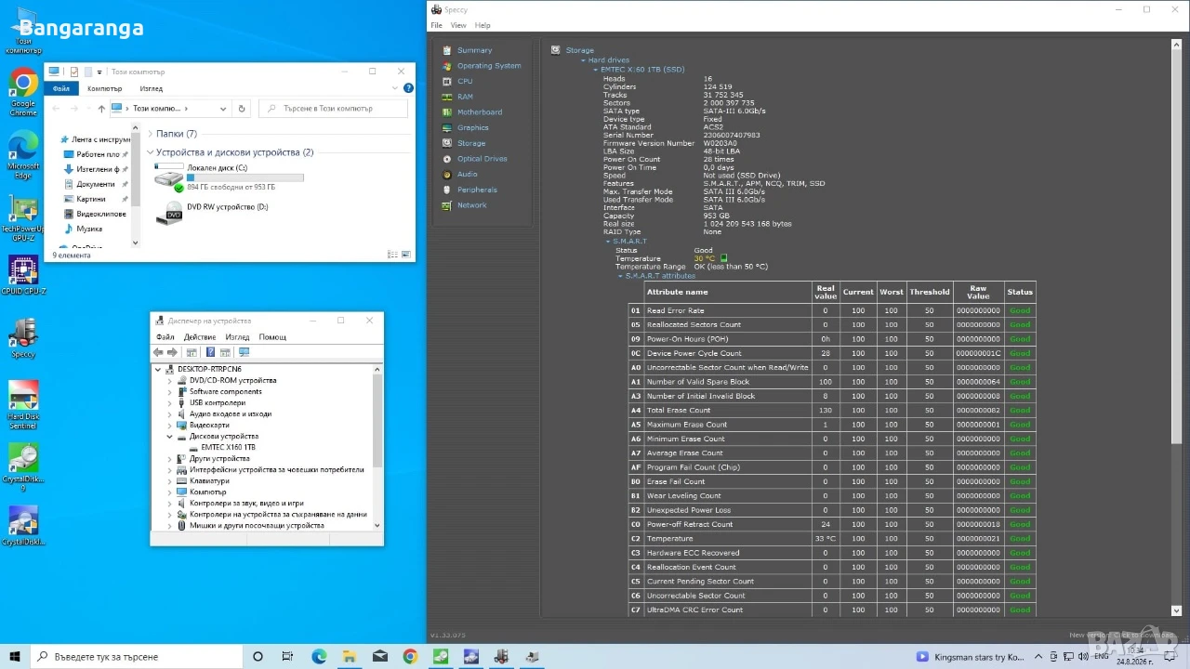Click the Windows Start button
Screen dimensions: 1190x669
16,657
